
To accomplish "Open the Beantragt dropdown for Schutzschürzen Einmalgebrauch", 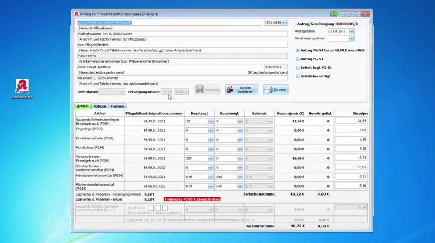I will coord(210,158).
